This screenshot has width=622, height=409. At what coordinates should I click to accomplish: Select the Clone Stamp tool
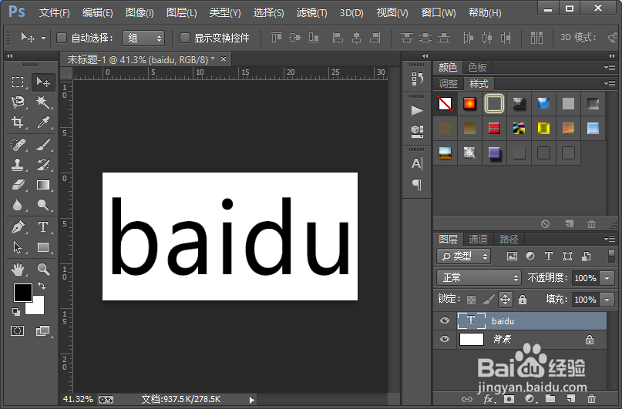click(18, 165)
